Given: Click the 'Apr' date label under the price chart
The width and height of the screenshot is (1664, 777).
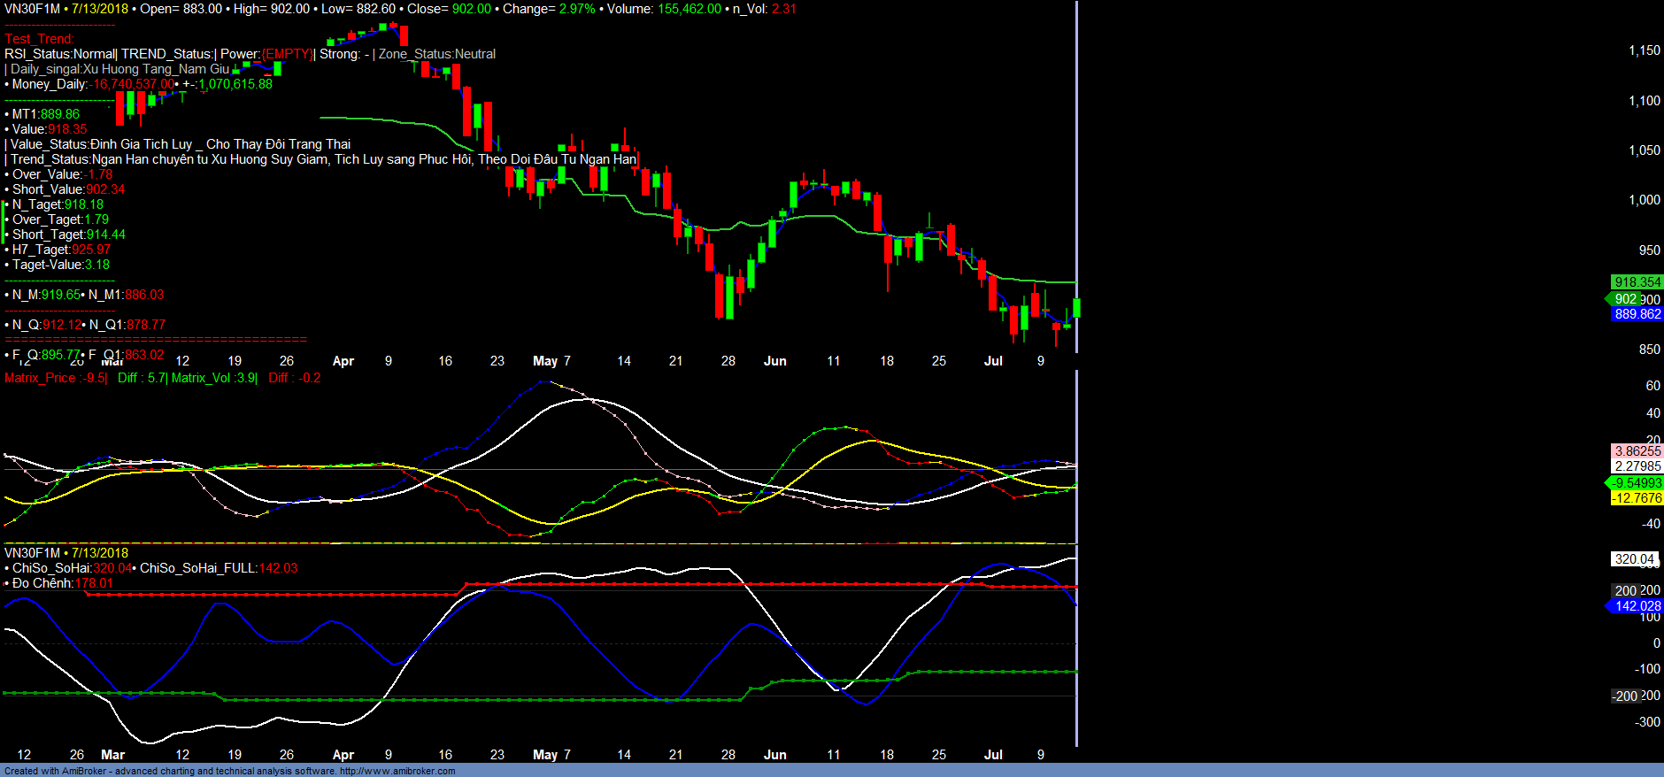Looking at the screenshot, I should point(343,361).
